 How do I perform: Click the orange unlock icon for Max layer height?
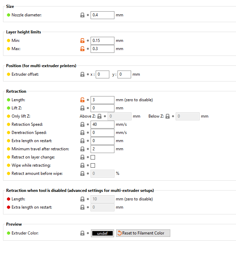[x=82, y=49]
